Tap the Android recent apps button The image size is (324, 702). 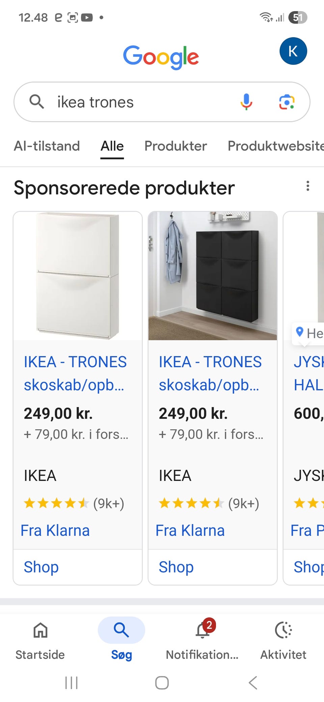tap(71, 683)
